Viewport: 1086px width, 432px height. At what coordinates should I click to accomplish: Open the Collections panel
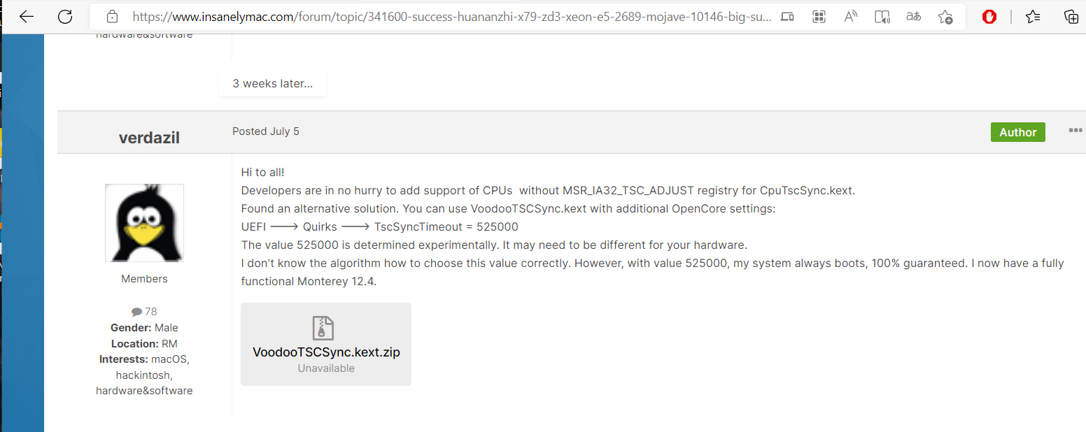(x=1071, y=17)
